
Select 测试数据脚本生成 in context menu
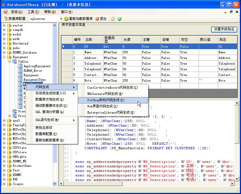(x=52, y=106)
